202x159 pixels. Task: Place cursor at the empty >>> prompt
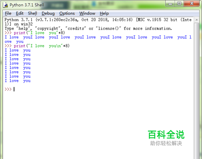point(14,89)
